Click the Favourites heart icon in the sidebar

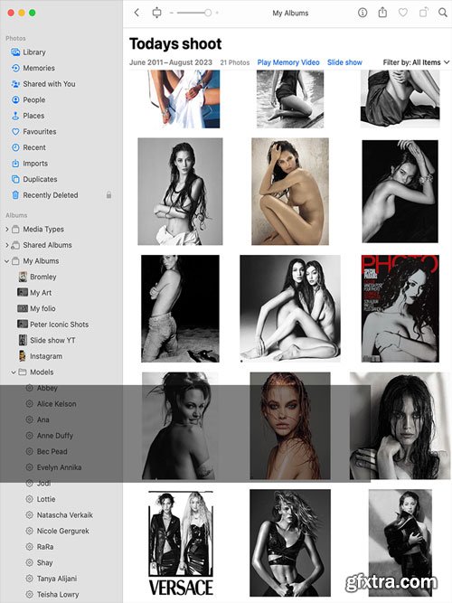(x=15, y=131)
